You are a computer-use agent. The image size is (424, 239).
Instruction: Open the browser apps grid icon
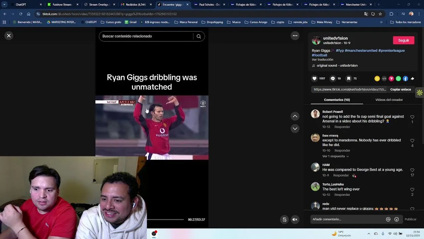tap(4, 22)
